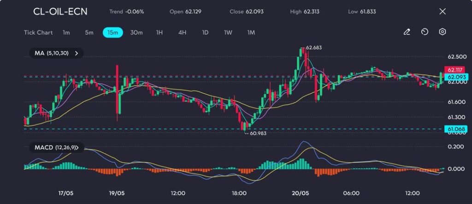Click the 62.683 high price marker

point(313,47)
